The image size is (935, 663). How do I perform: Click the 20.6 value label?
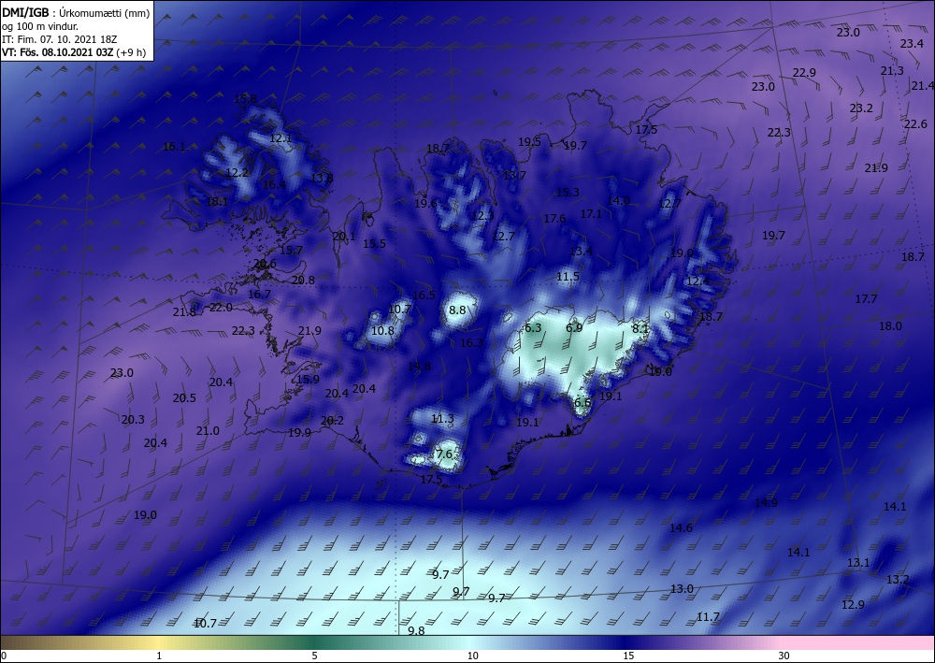tap(265, 264)
